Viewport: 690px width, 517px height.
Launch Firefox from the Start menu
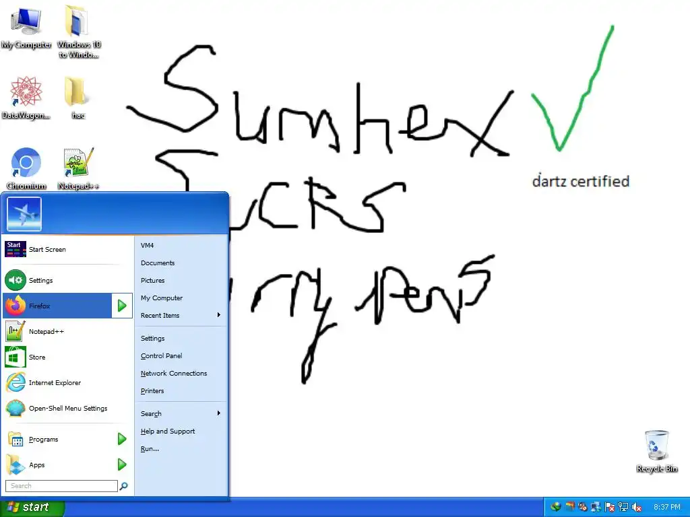click(x=57, y=306)
